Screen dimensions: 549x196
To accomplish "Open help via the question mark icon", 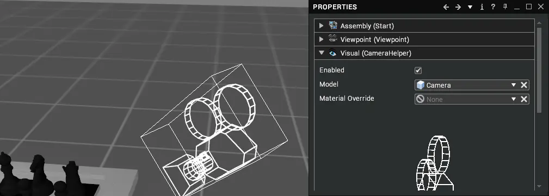I will coord(493,7).
